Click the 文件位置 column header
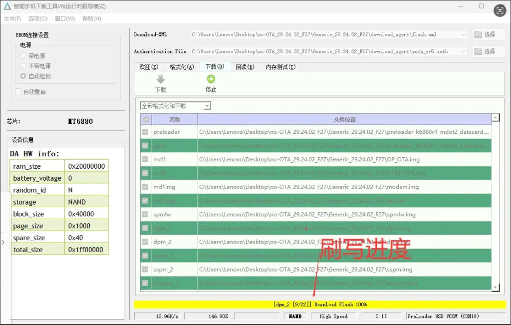 coord(344,119)
